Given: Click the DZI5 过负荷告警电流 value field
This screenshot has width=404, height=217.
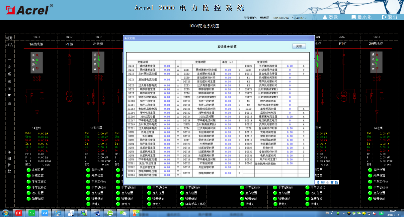Looking at the screenshot, I should coord(167,85).
